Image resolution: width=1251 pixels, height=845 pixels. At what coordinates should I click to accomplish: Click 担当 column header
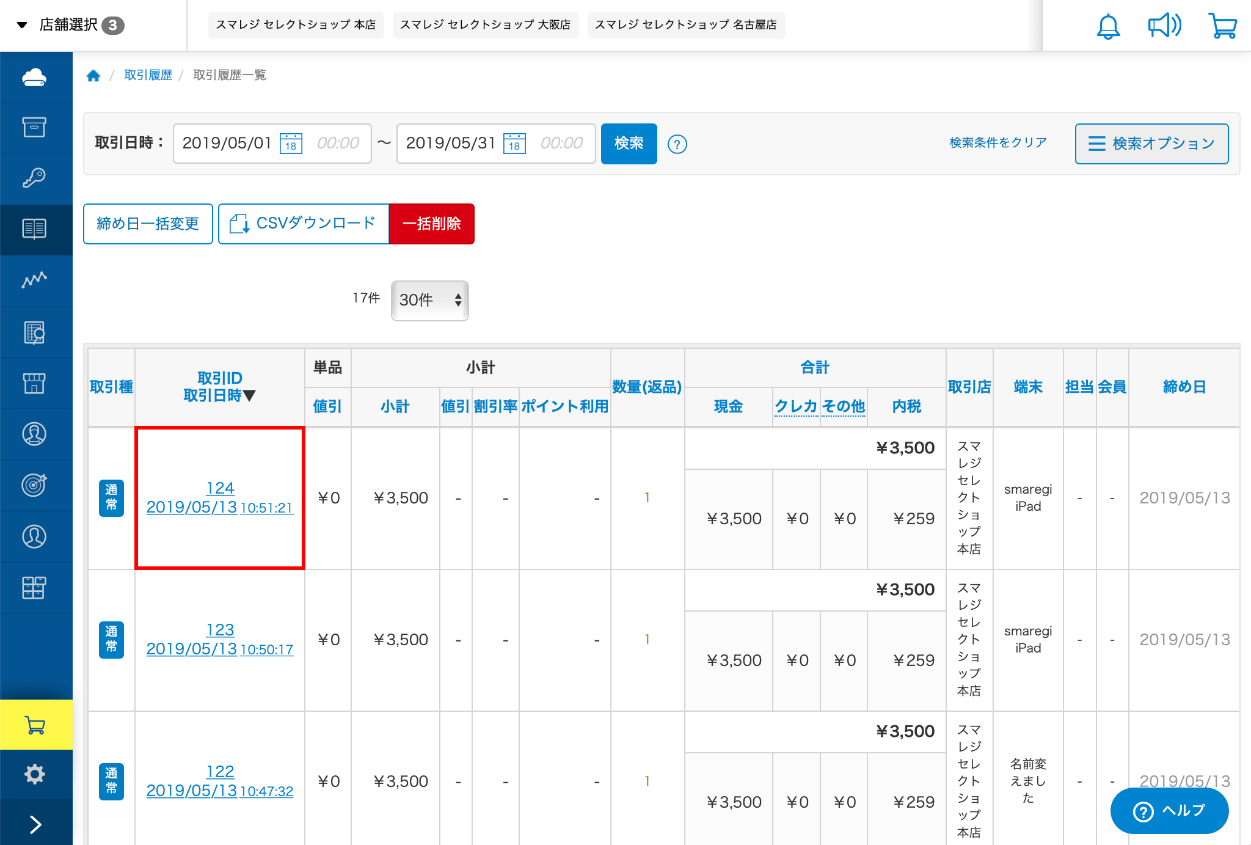click(x=1079, y=387)
